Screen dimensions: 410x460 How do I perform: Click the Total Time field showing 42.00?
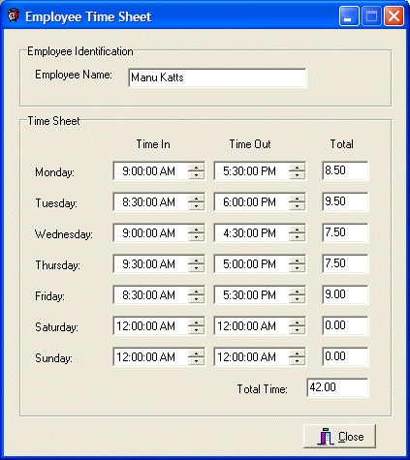click(337, 387)
